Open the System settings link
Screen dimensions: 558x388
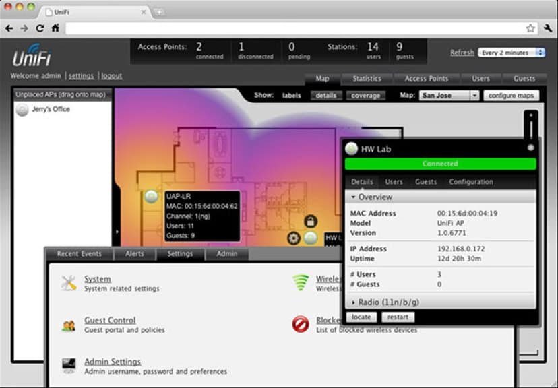[98, 279]
